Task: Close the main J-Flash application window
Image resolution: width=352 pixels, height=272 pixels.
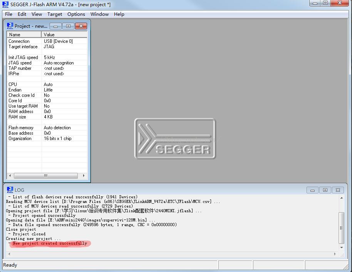Action: point(340,3)
